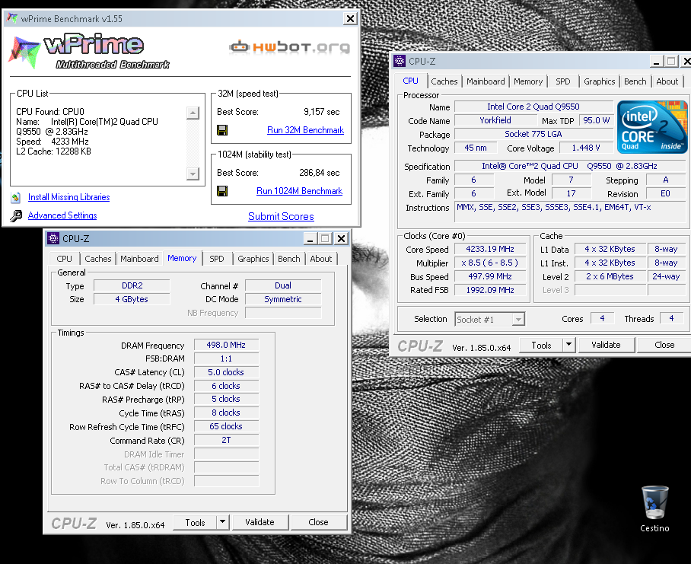Screen dimensions: 691x564
Task: Click the Memory CPU-Z window title icon
Action: [x=53, y=238]
